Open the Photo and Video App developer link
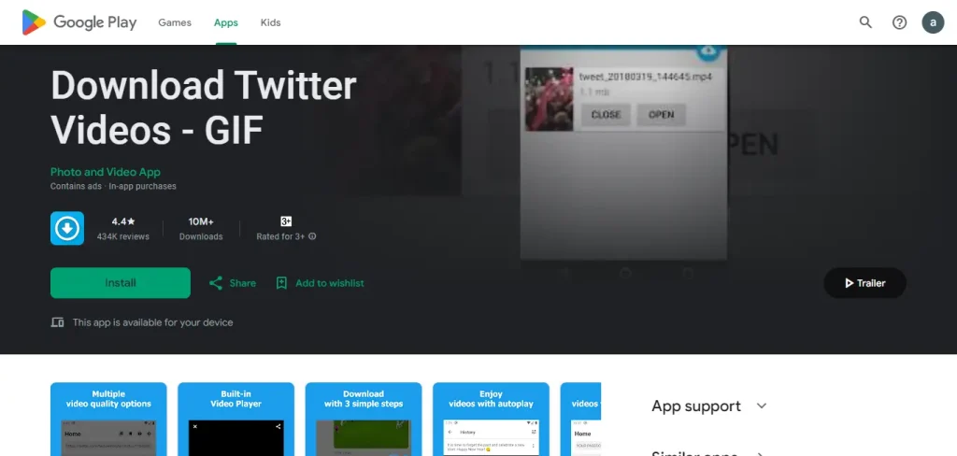Screen dimensions: 957x456 (x=105, y=172)
